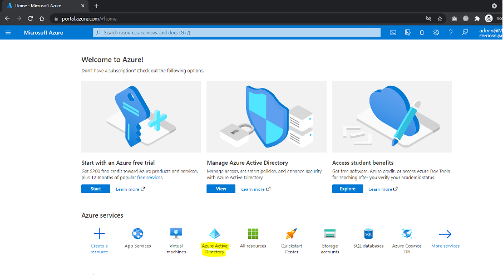Open the browser extensions puzzle icon
This screenshot has height=275, width=503.
coord(477,18)
